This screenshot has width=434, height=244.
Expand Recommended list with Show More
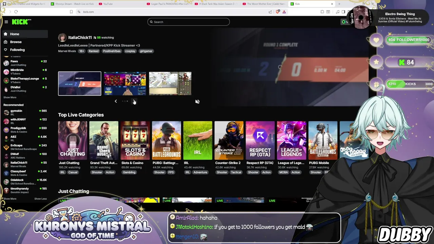coord(10,199)
